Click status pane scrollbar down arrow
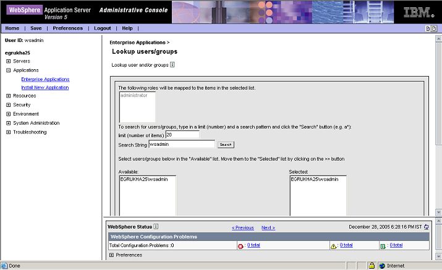 coord(438,256)
